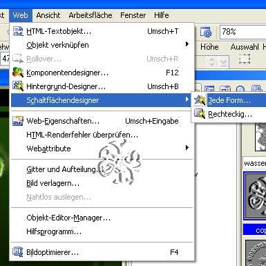Select the blue-bordered embossed thumbnail
This screenshot has height=266, width=266.
tap(255, 196)
